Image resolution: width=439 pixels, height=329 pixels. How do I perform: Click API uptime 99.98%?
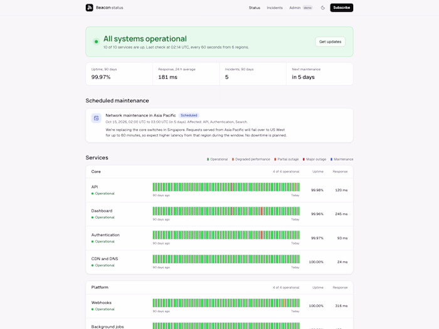pyautogui.click(x=317, y=190)
